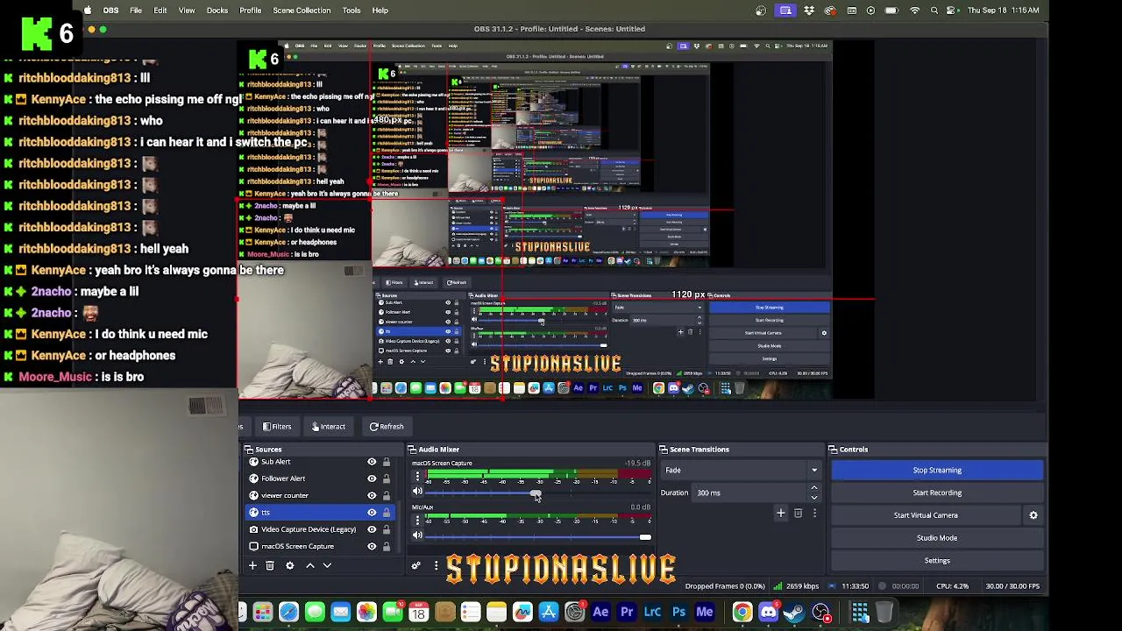Screen dimensions: 1122x631
Task: Open Photoshop in dock
Action: pos(678,612)
